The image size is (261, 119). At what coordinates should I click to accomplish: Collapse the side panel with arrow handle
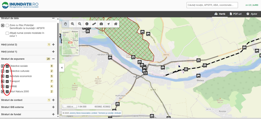[61, 67]
